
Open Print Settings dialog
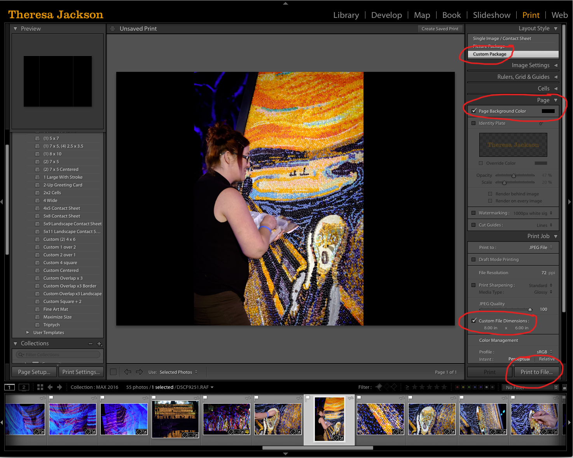click(x=81, y=372)
